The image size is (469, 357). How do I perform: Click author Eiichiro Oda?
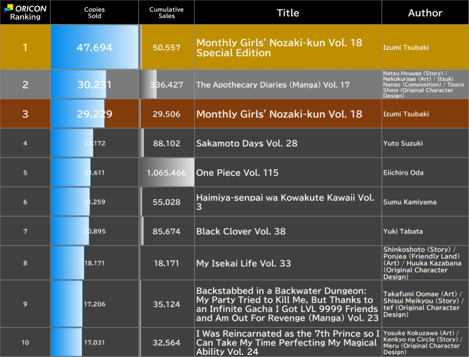(403, 173)
